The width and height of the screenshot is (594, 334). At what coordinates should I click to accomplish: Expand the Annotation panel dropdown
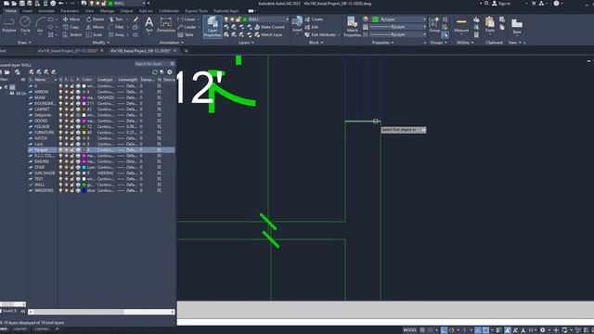click(x=172, y=43)
